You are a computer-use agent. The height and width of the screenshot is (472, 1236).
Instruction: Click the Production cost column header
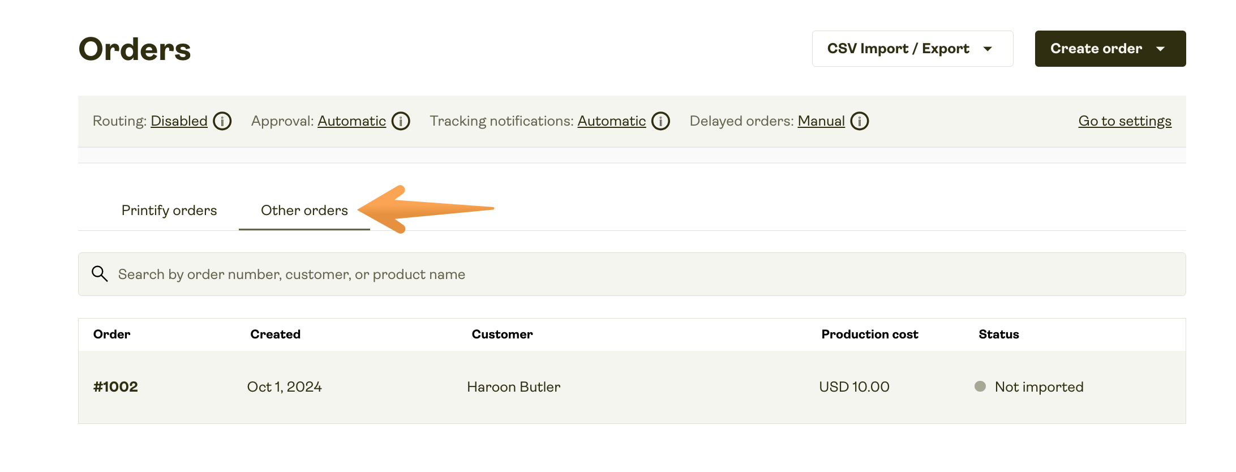click(869, 334)
